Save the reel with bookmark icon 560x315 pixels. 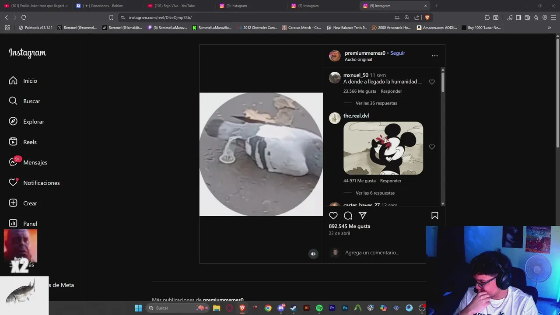coord(435,216)
